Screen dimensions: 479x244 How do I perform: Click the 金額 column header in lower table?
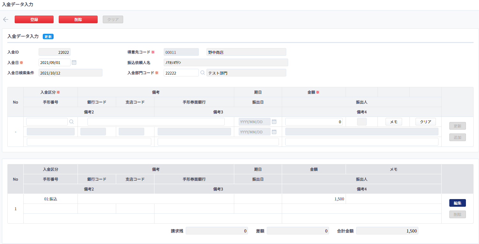point(314,169)
